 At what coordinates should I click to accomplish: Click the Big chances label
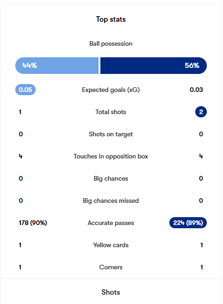[x=111, y=178]
